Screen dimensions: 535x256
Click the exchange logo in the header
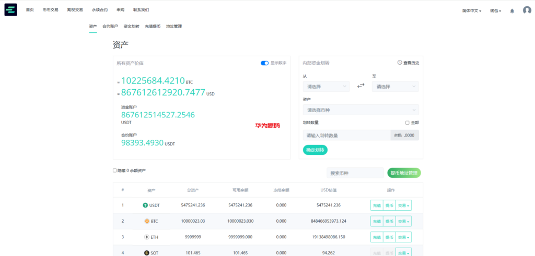tap(10, 10)
